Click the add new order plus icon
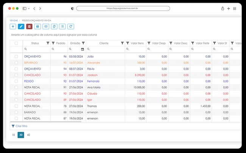 [x=13, y=27]
